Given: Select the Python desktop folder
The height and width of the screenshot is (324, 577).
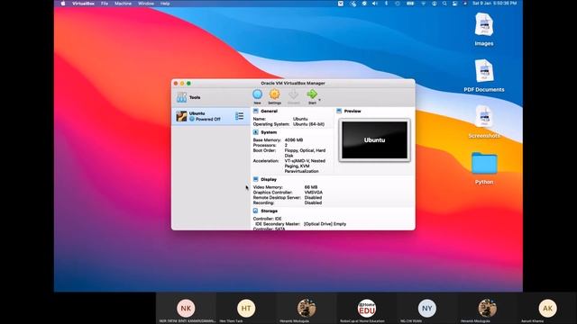Looking at the screenshot, I should point(484,168).
